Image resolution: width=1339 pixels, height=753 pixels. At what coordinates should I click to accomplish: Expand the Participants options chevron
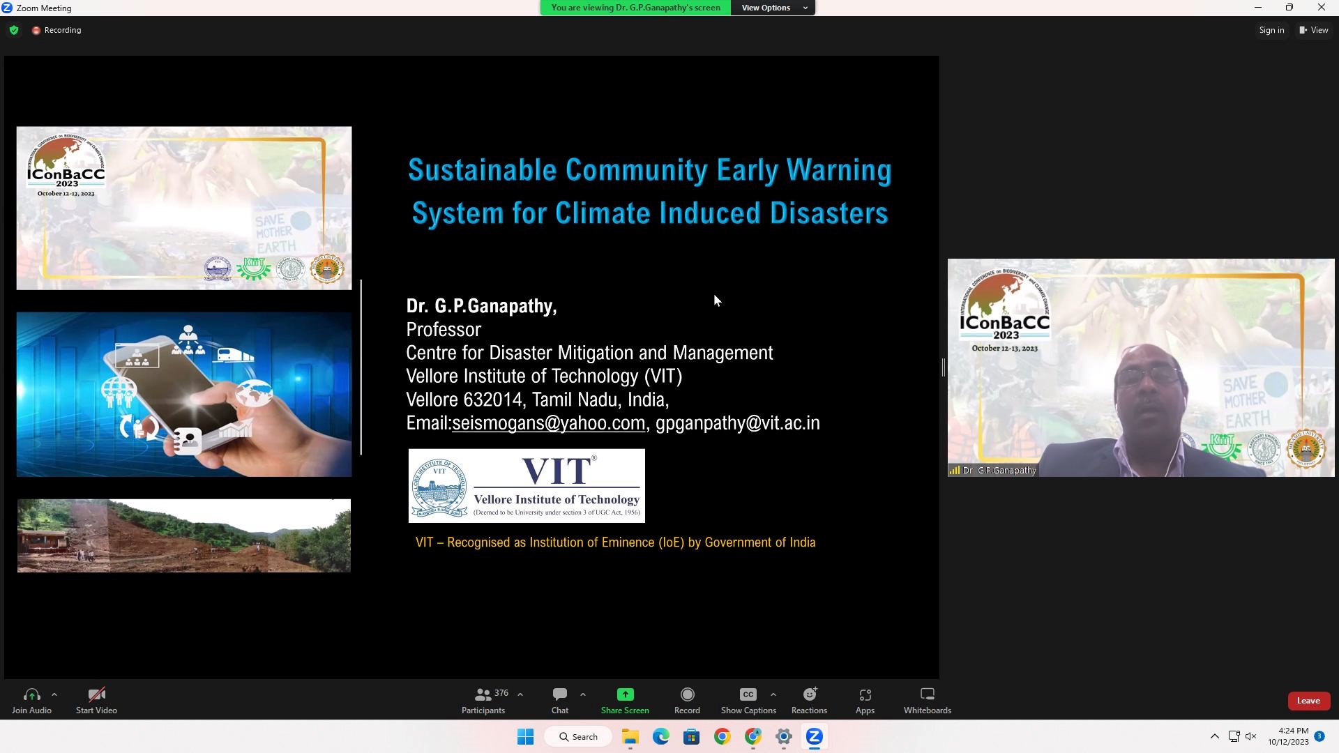(520, 694)
